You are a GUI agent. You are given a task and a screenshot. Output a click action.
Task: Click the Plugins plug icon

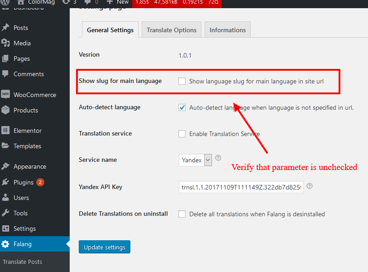(x=5, y=182)
